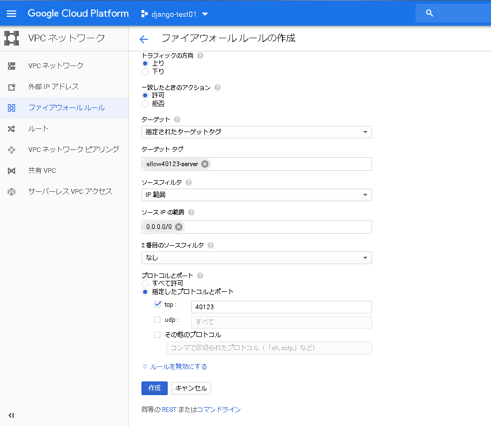Show help for 一致したときのアクション
Image resolution: width=491 pixels, height=426 pixels.
click(x=217, y=88)
